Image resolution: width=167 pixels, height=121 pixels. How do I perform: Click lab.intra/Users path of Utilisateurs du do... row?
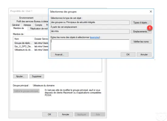41,50
